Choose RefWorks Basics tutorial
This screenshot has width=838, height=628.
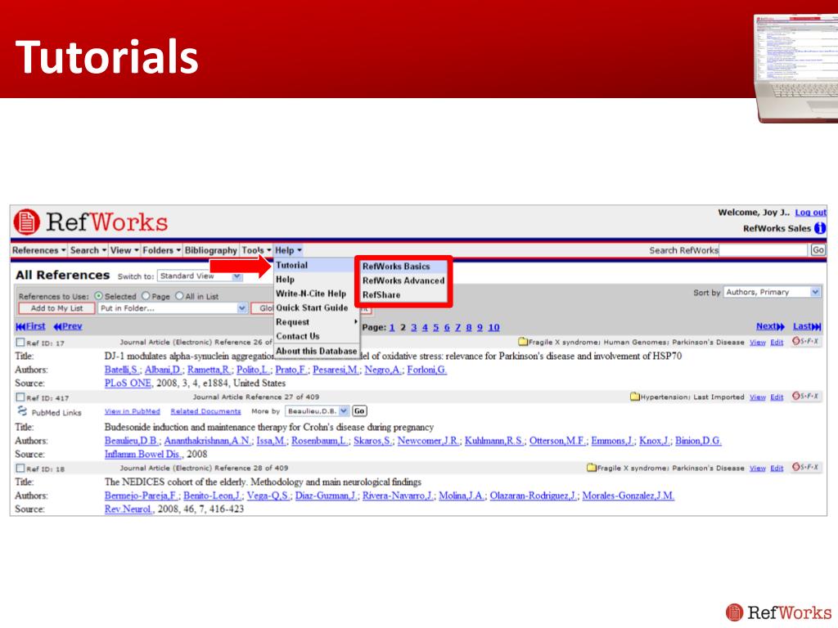coord(403,266)
